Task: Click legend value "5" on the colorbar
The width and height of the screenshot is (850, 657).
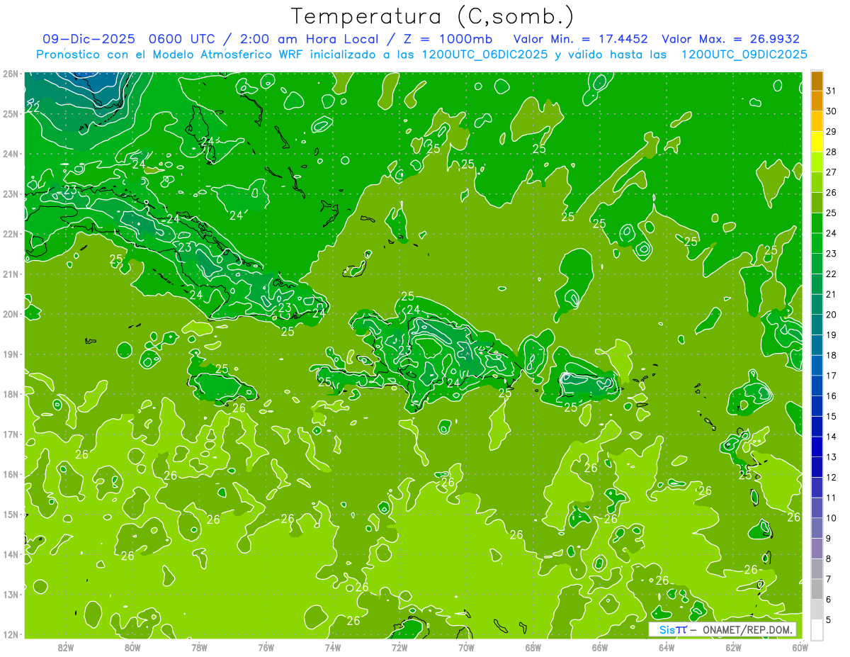Action: (829, 620)
